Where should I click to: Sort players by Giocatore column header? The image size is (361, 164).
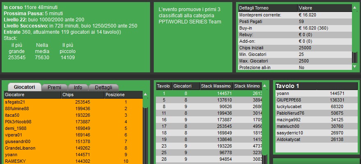[x=32, y=95]
